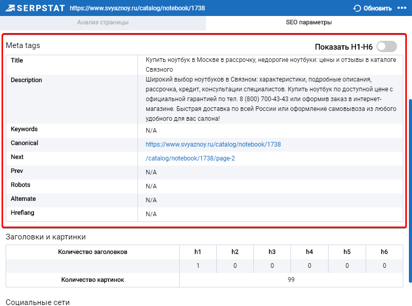Viewport: 412px width, 306px height.
Task: Click the page URL in the header bar
Action: point(137,8)
